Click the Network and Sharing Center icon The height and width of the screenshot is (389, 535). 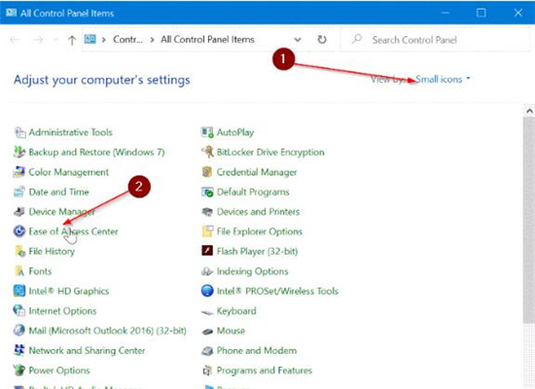[19, 350]
